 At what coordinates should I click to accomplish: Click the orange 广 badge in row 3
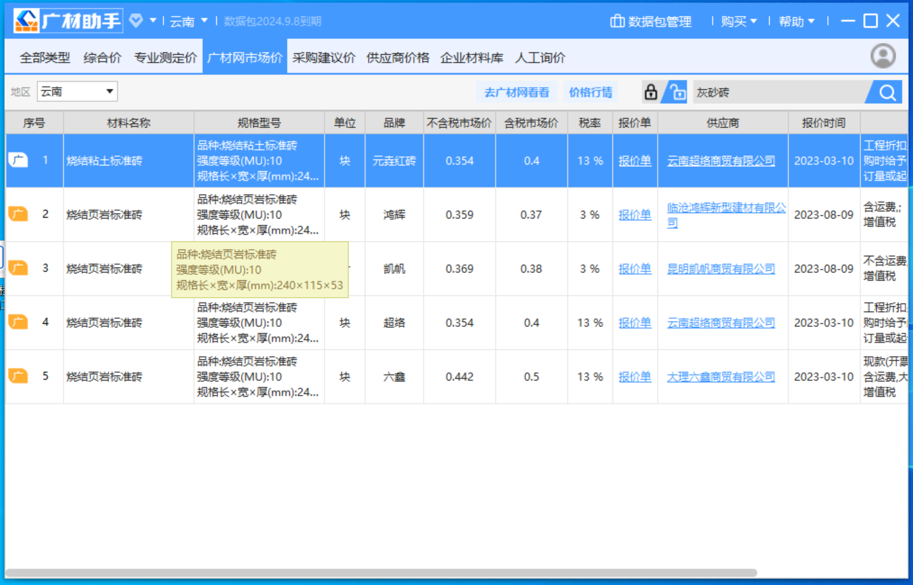coord(18,268)
